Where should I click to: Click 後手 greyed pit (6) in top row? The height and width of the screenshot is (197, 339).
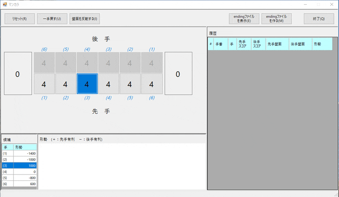coord(44,63)
